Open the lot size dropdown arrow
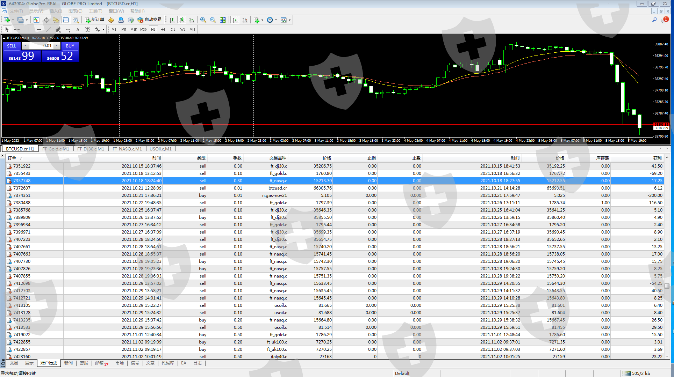Screen dimensions: 674x377 pyautogui.click(x=26, y=46)
